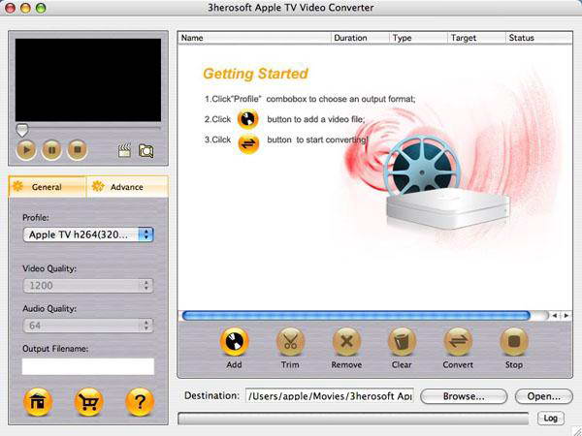Viewport: 582px width, 436px height.
Task: Open the Profile combobox
Action: pyautogui.click(x=88, y=234)
